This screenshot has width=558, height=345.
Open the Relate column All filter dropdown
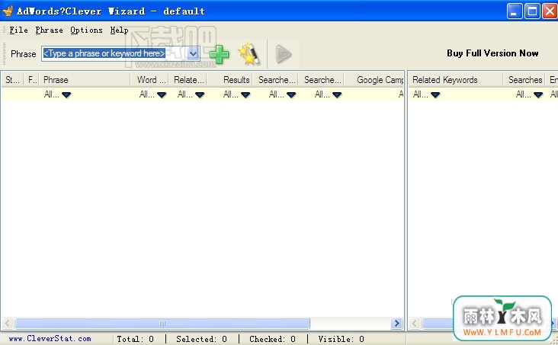(x=200, y=94)
